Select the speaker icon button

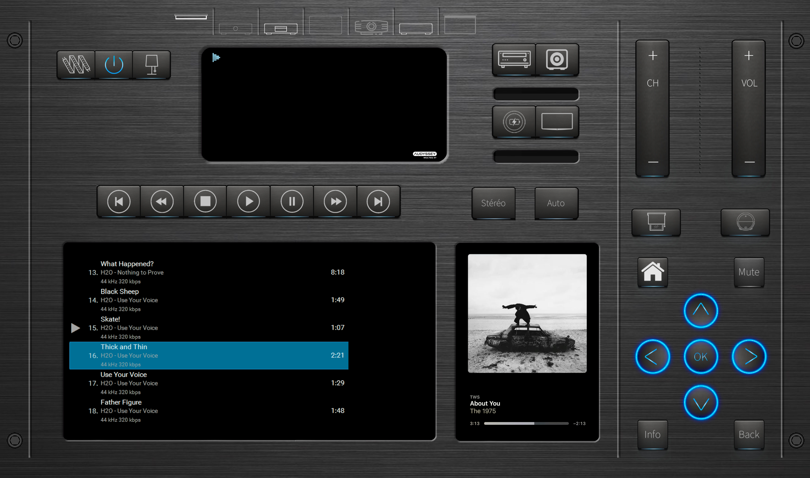click(557, 59)
